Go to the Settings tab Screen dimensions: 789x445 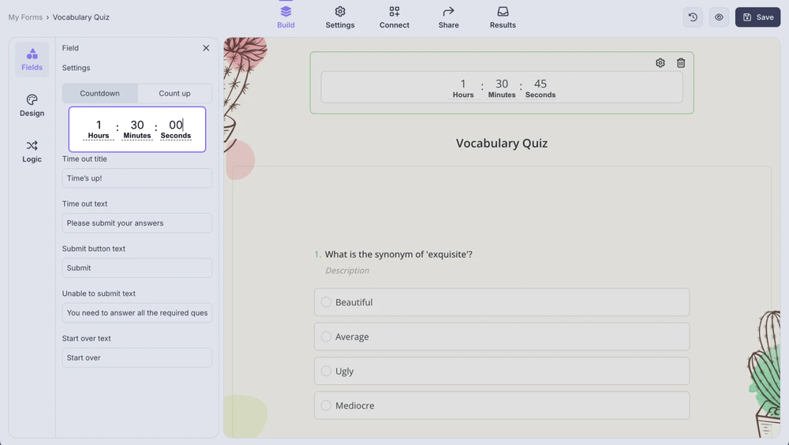pos(340,17)
